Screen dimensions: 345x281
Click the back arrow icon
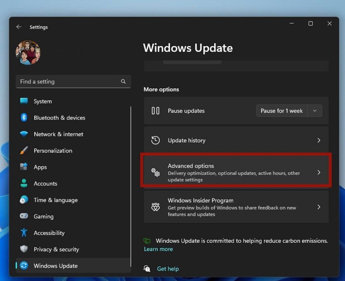[19, 27]
